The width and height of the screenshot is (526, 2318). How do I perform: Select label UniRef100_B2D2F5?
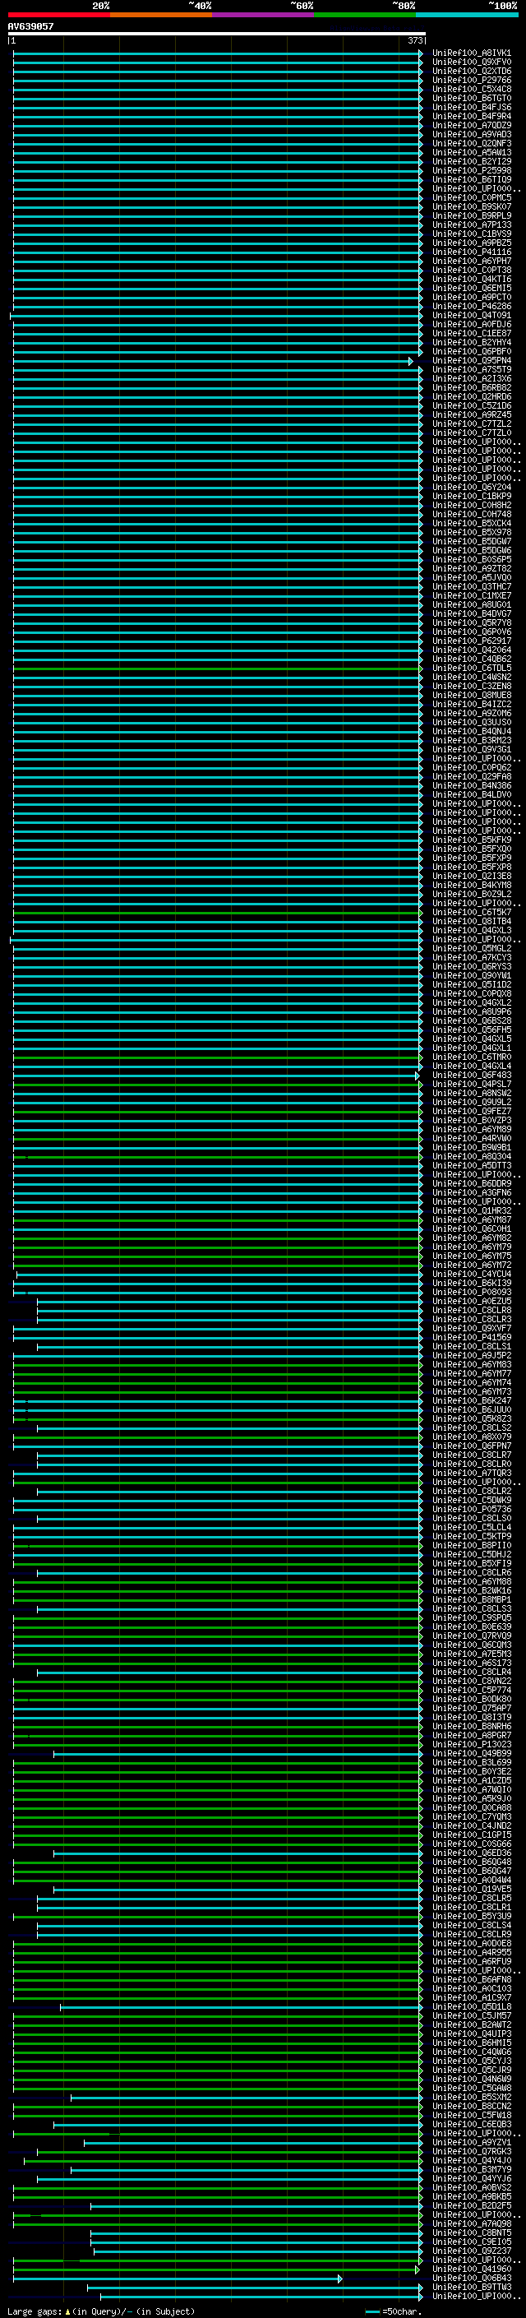[x=471, y=2205]
